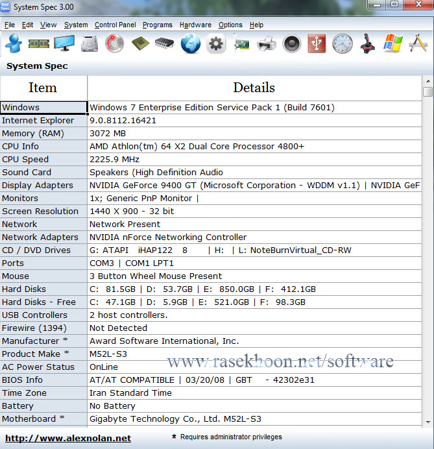Select the Network Adapters row label
This screenshot has height=449, width=434.
pyautogui.click(x=43, y=237)
